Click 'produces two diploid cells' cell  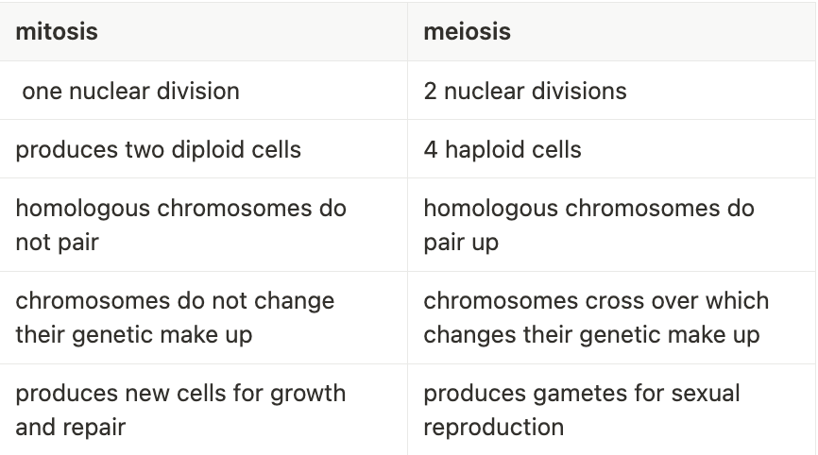tap(203, 149)
